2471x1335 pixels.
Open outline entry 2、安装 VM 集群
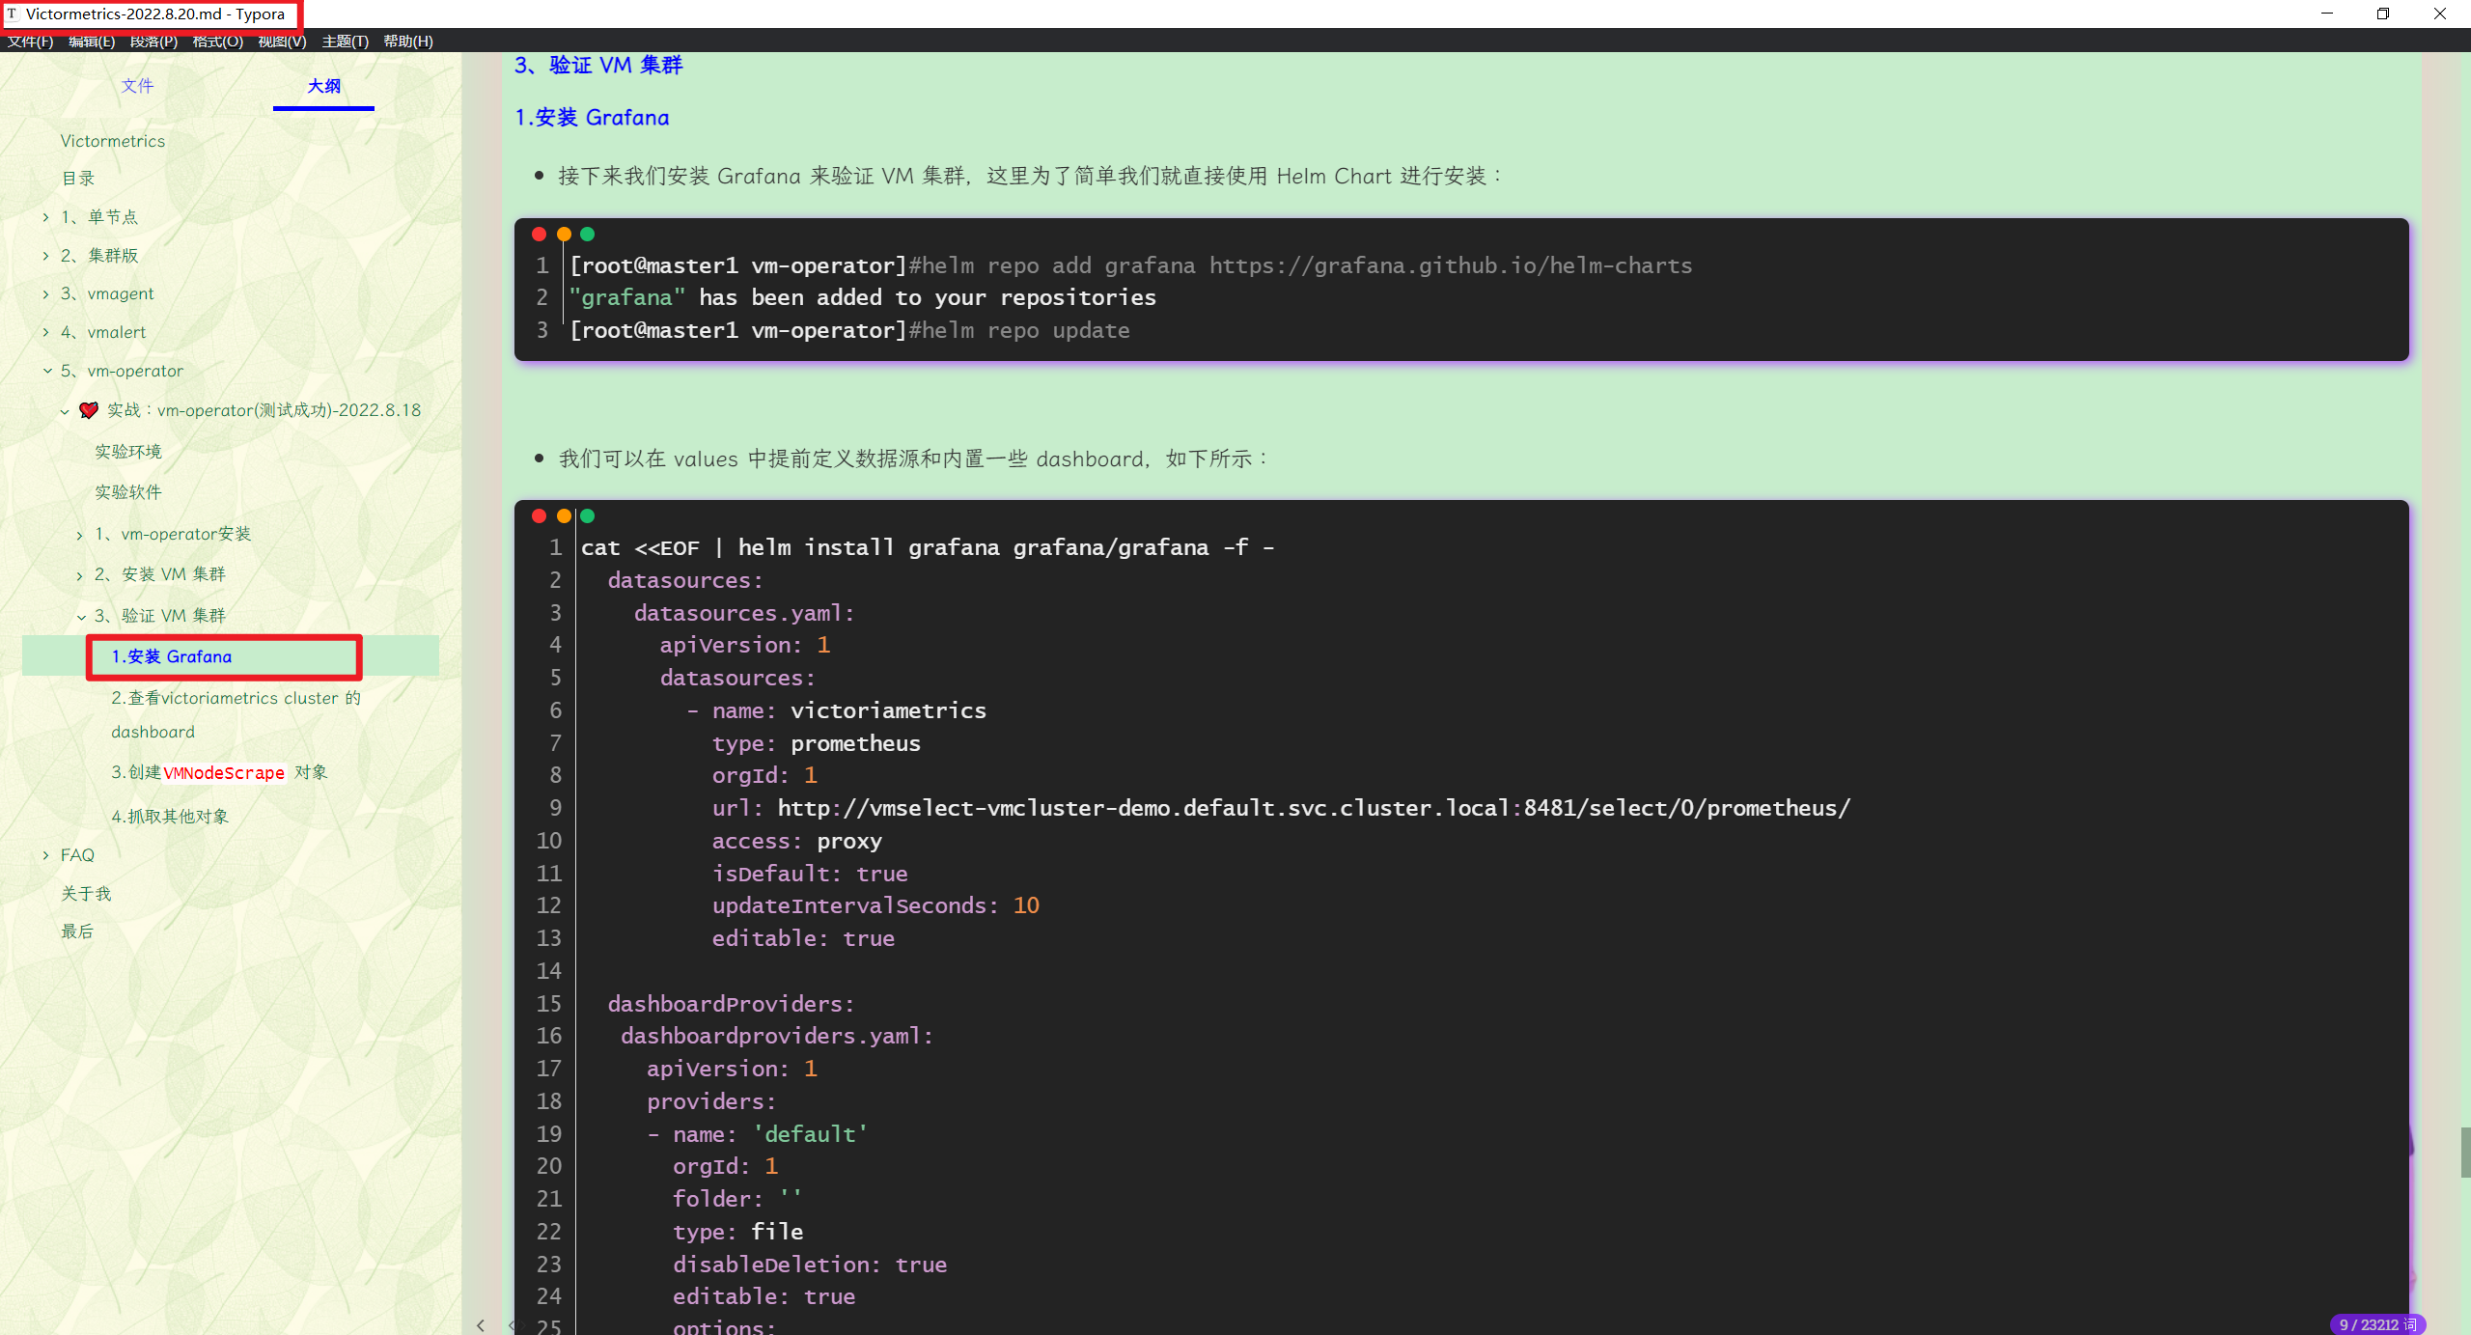[x=160, y=574]
